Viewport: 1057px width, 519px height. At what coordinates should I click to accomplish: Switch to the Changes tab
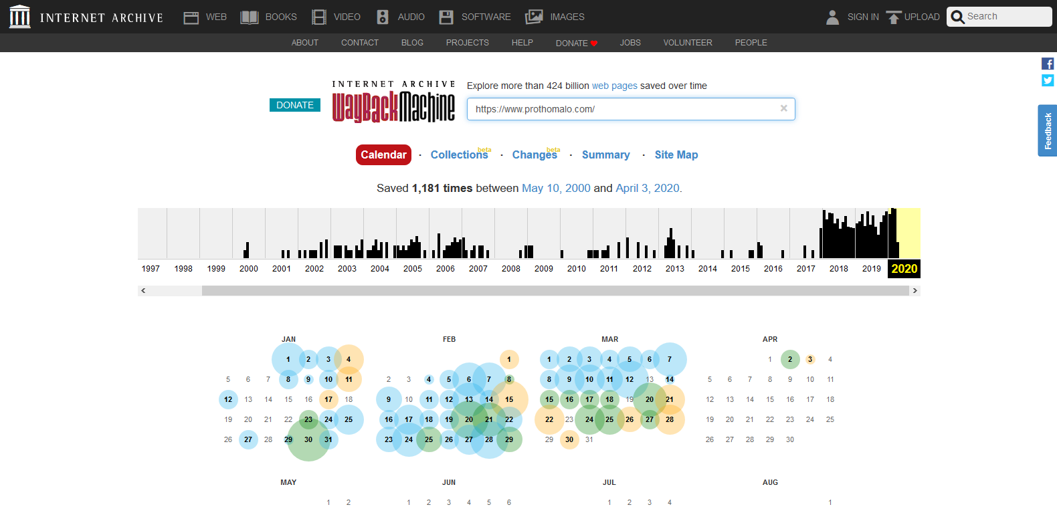point(535,154)
